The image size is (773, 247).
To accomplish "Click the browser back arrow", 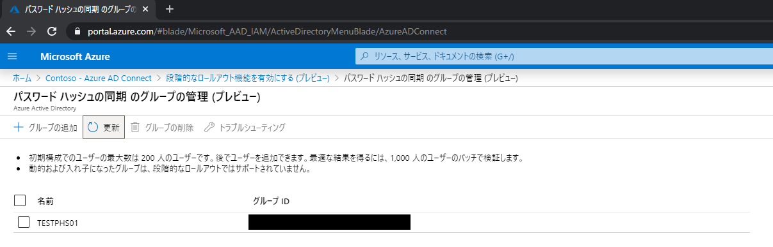I will [x=12, y=31].
